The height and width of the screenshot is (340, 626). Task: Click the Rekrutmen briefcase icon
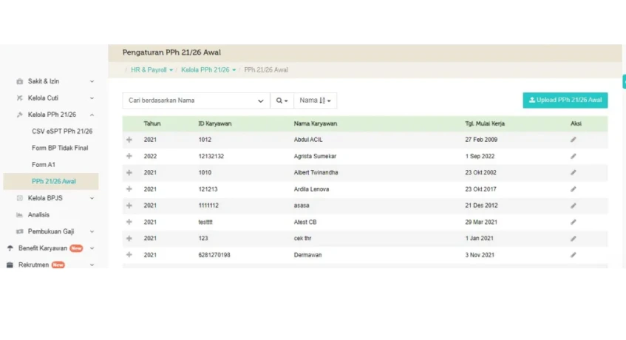pos(10,265)
